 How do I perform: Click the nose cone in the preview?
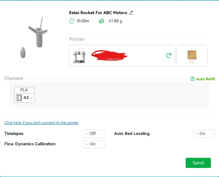pos(23,52)
